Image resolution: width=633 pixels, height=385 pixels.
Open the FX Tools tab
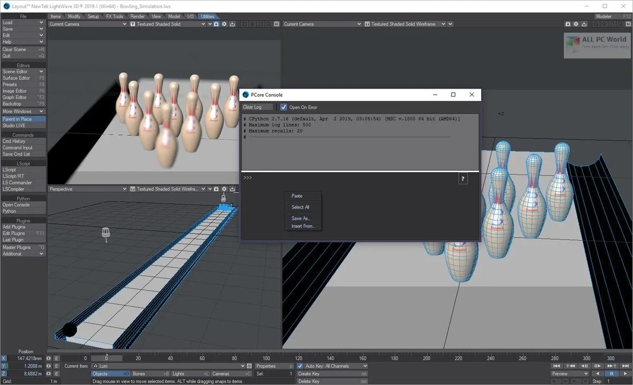(x=114, y=16)
